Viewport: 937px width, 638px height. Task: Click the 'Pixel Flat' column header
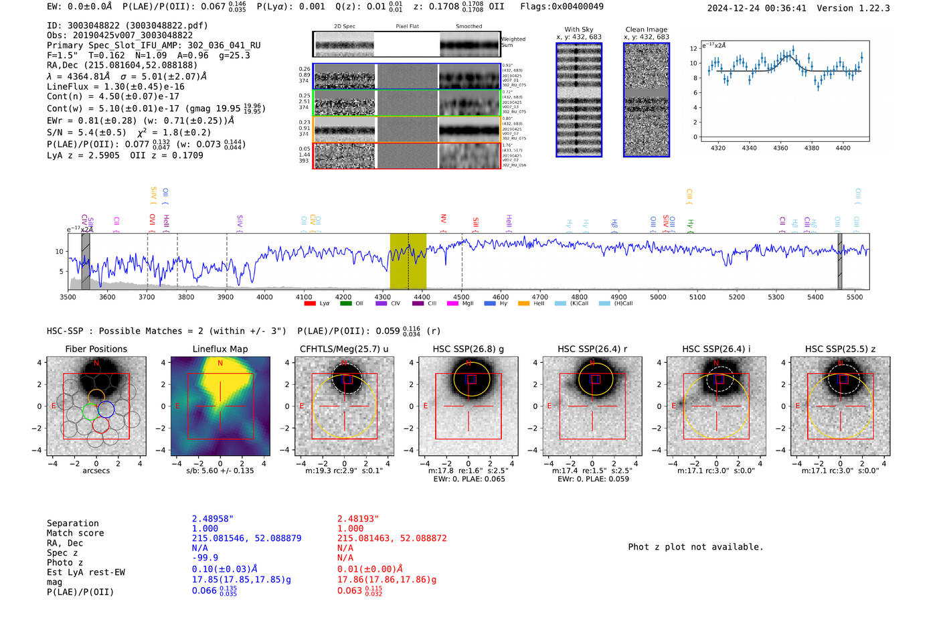(407, 27)
